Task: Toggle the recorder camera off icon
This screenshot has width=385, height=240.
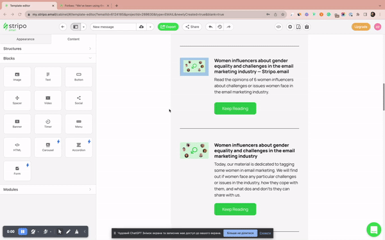Action: (x=33, y=232)
